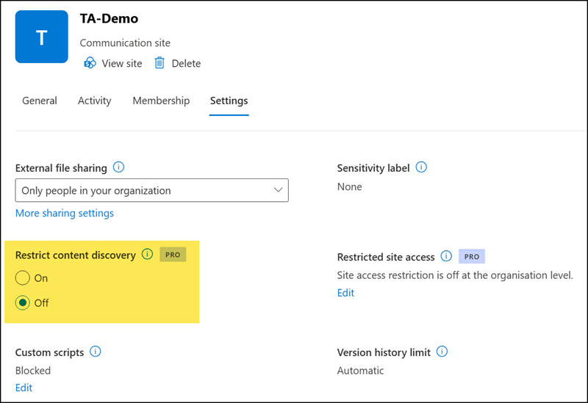Screen dimensions: 588x403
Task: Switch to the Activity tab
Action: pyautogui.click(x=95, y=101)
